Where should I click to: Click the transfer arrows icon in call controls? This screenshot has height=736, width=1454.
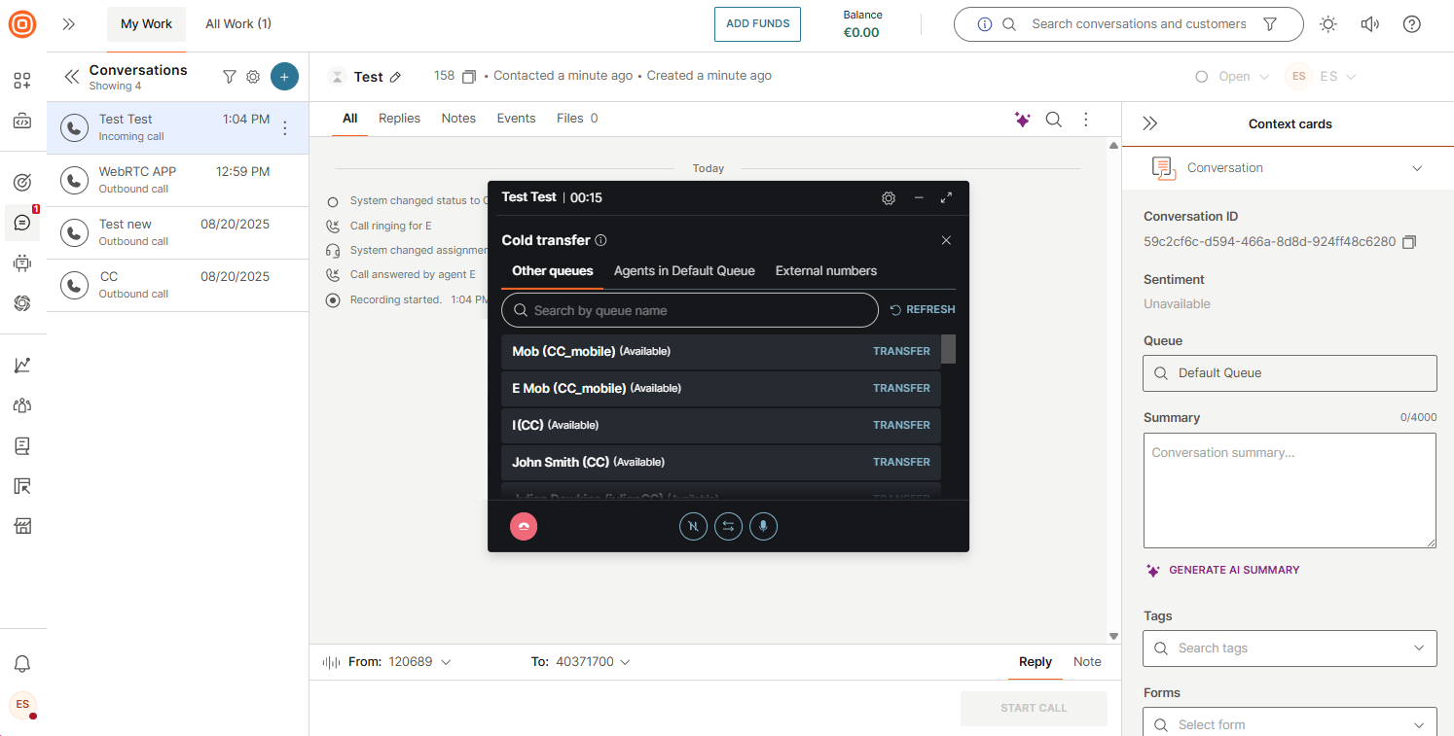[x=728, y=527]
